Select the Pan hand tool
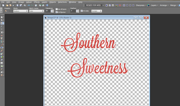 2,17
